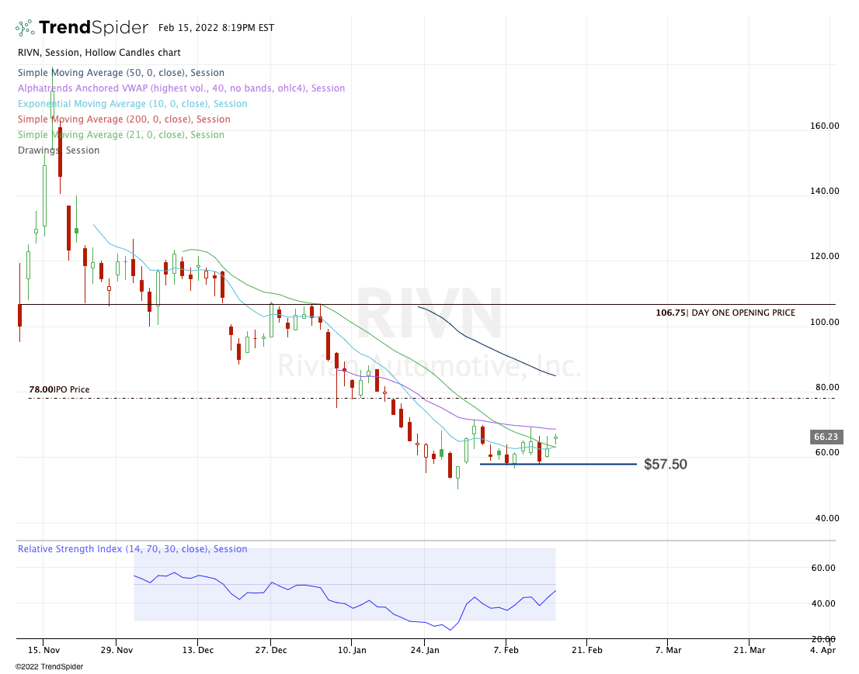Image resolution: width=859 pixels, height=674 pixels.
Task: Click the '106.75 | DAY ONE OPENING PRICE' label
Action: [725, 313]
